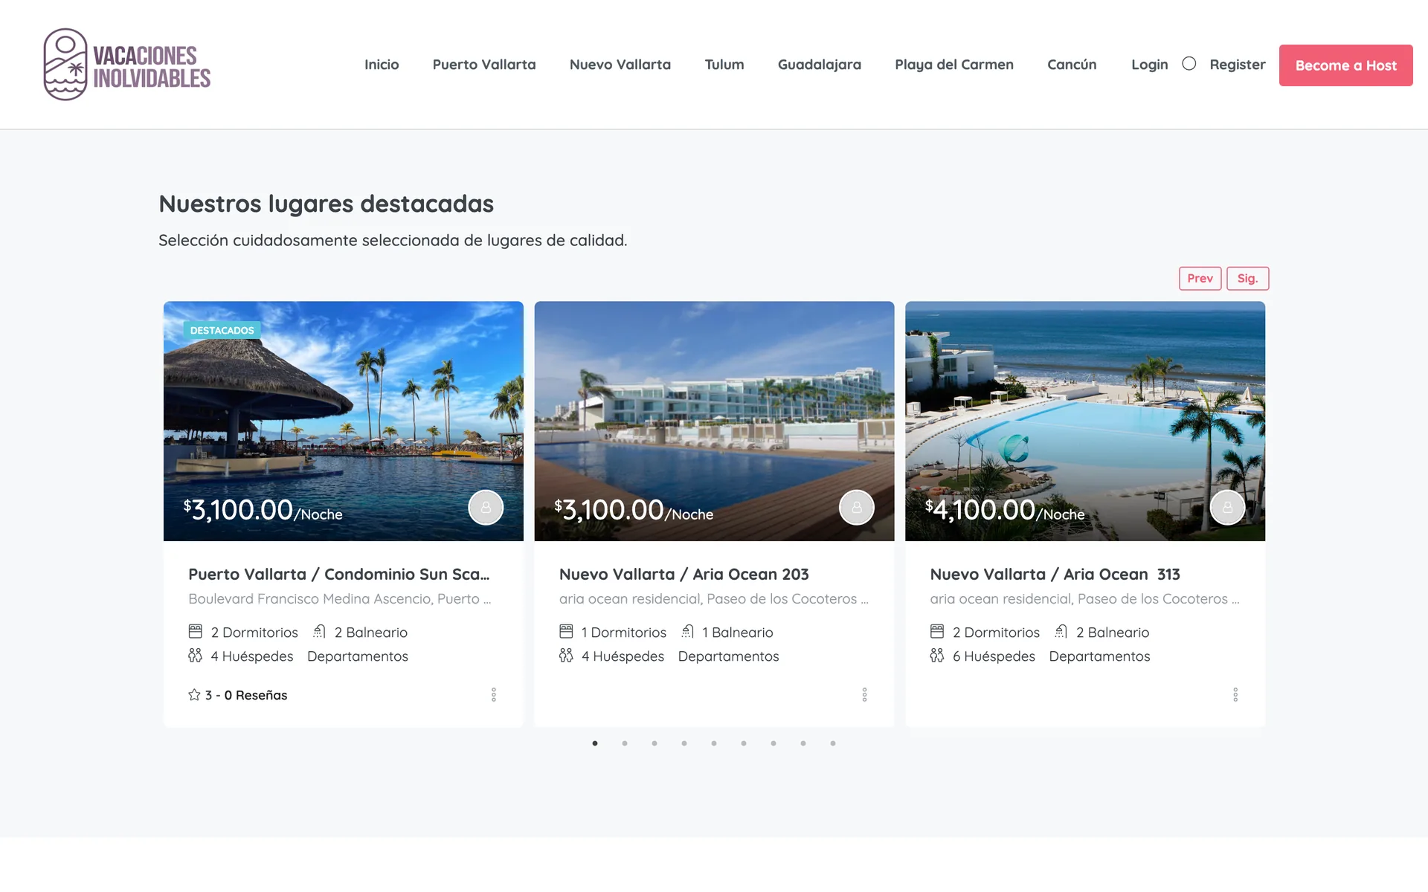Open the Aria Ocean 313 beach photo
The width and height of the screenshot is (1428, 892).
coord(1085,421)
